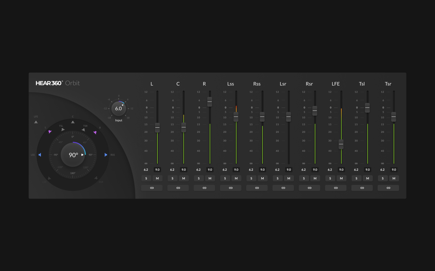Screen dimensions: 435x271
Task: Click the blue LSS speaker icon
Action: [x=40, y=154]
